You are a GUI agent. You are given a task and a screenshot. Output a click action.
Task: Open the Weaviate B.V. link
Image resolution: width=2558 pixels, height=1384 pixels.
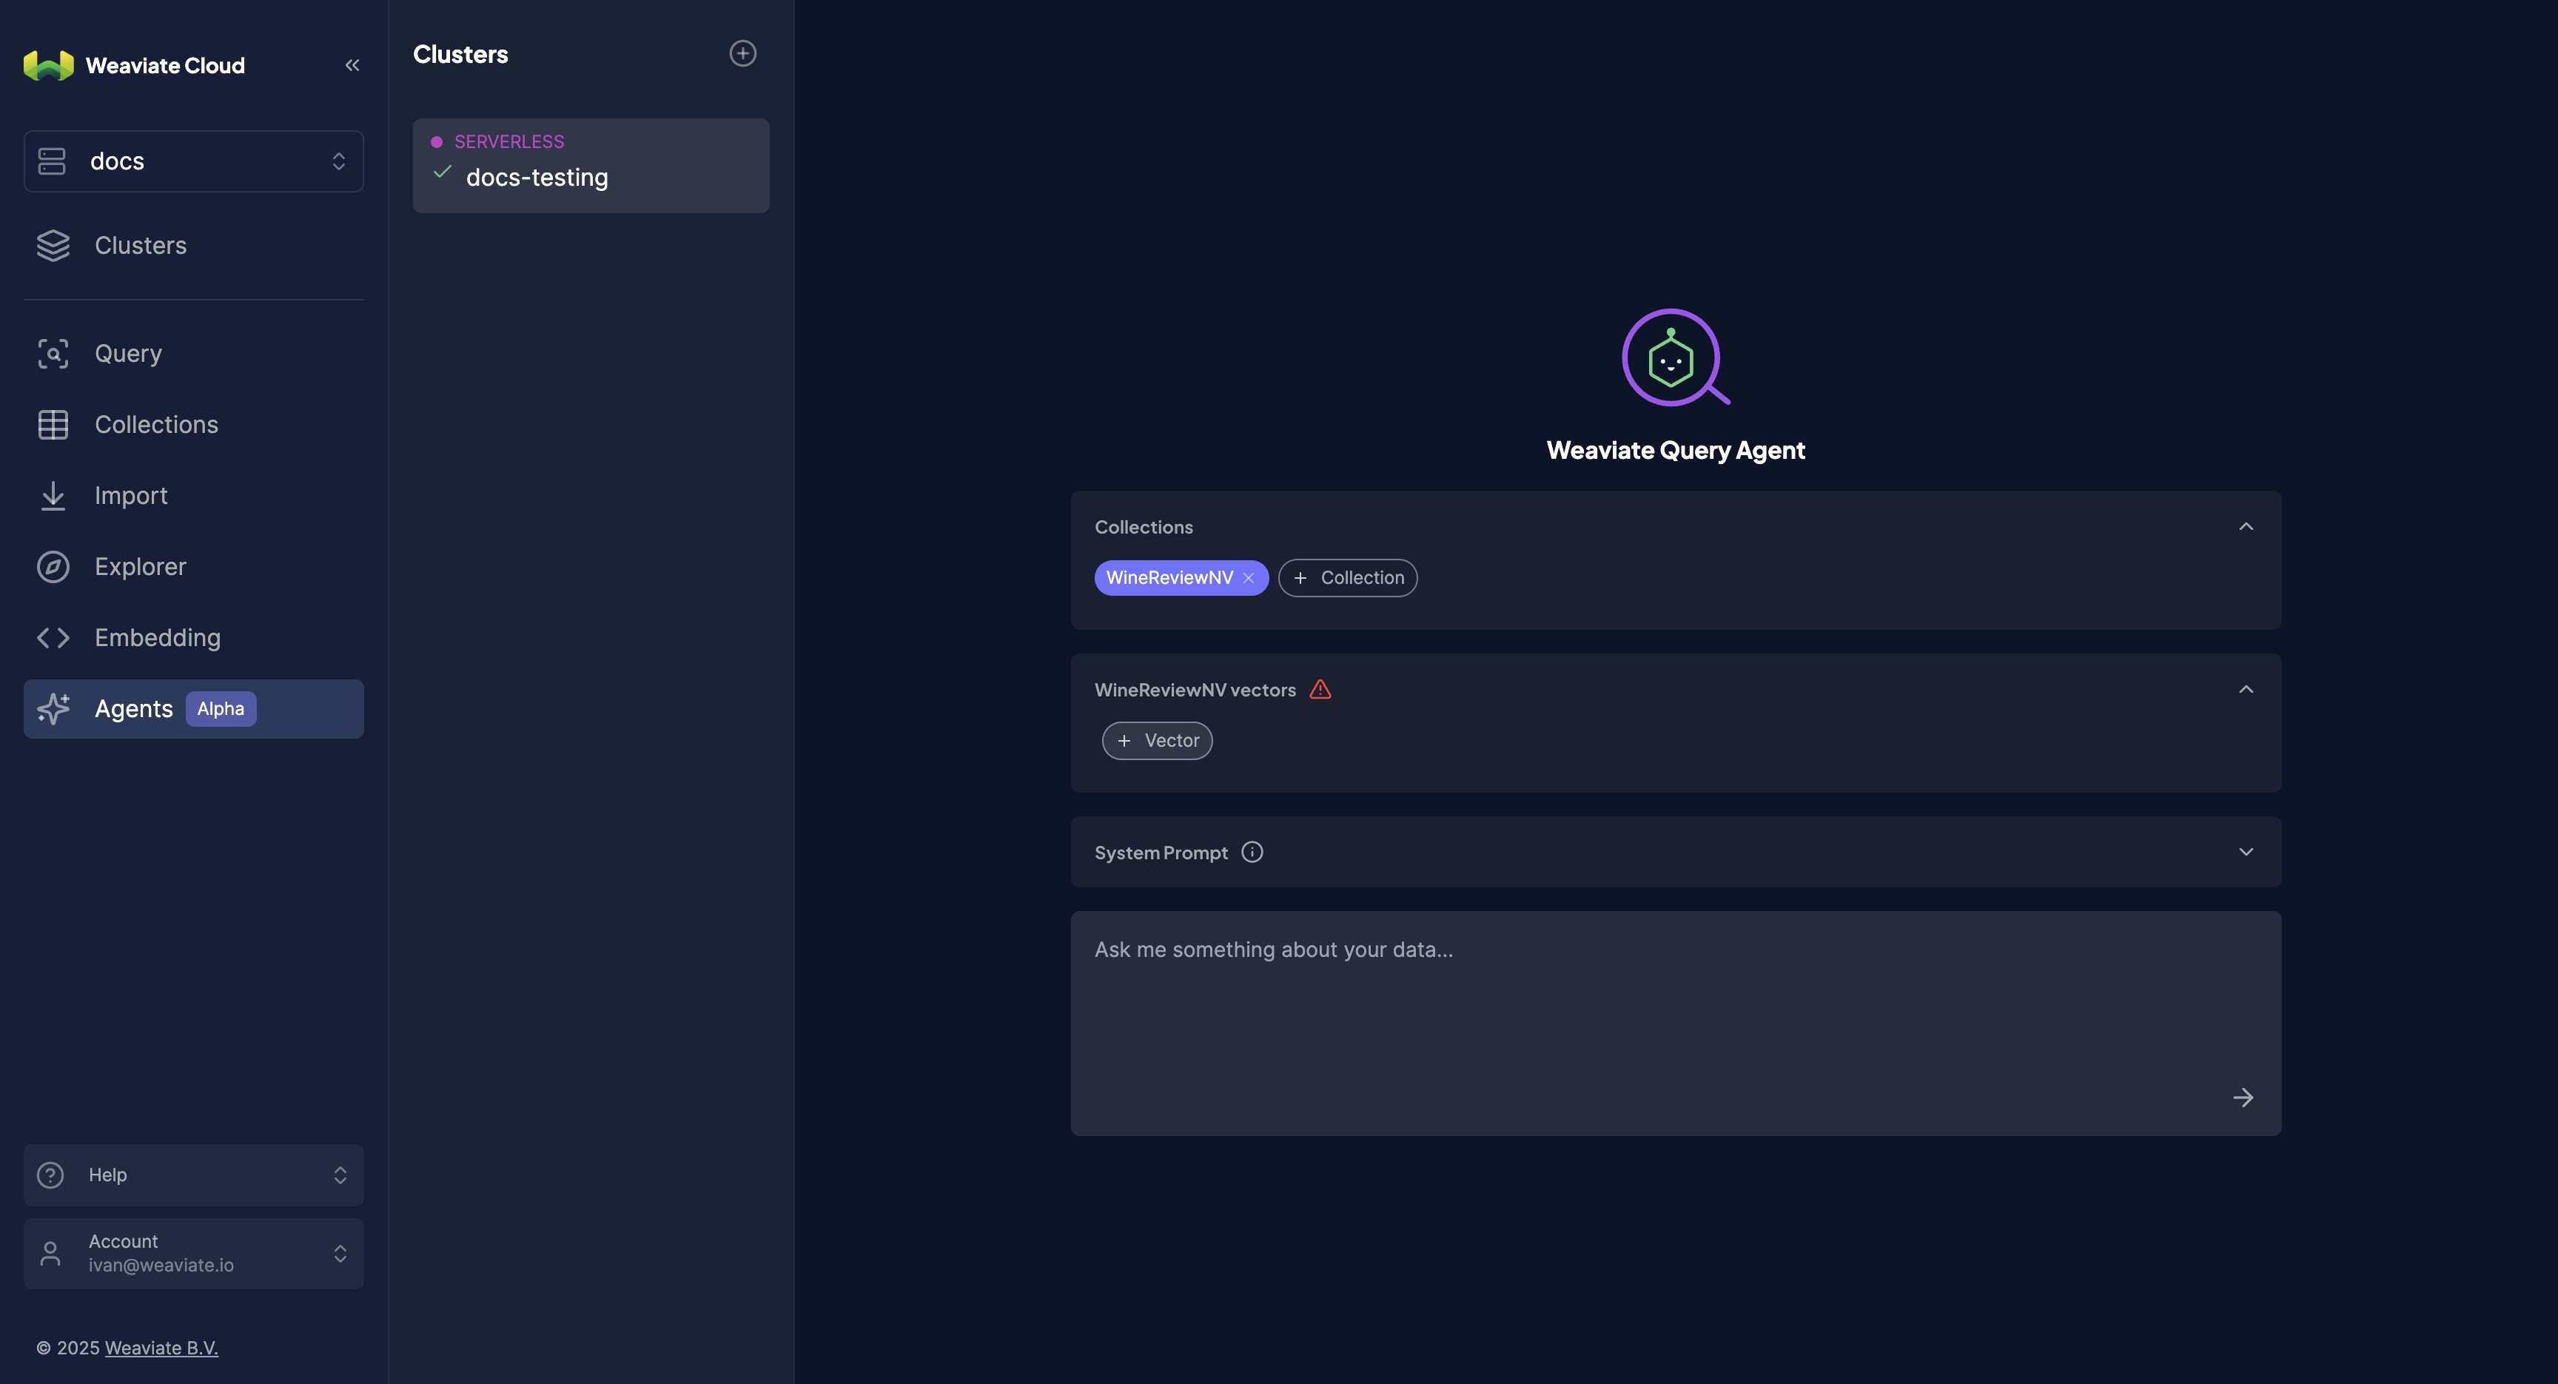point(161,1347)
